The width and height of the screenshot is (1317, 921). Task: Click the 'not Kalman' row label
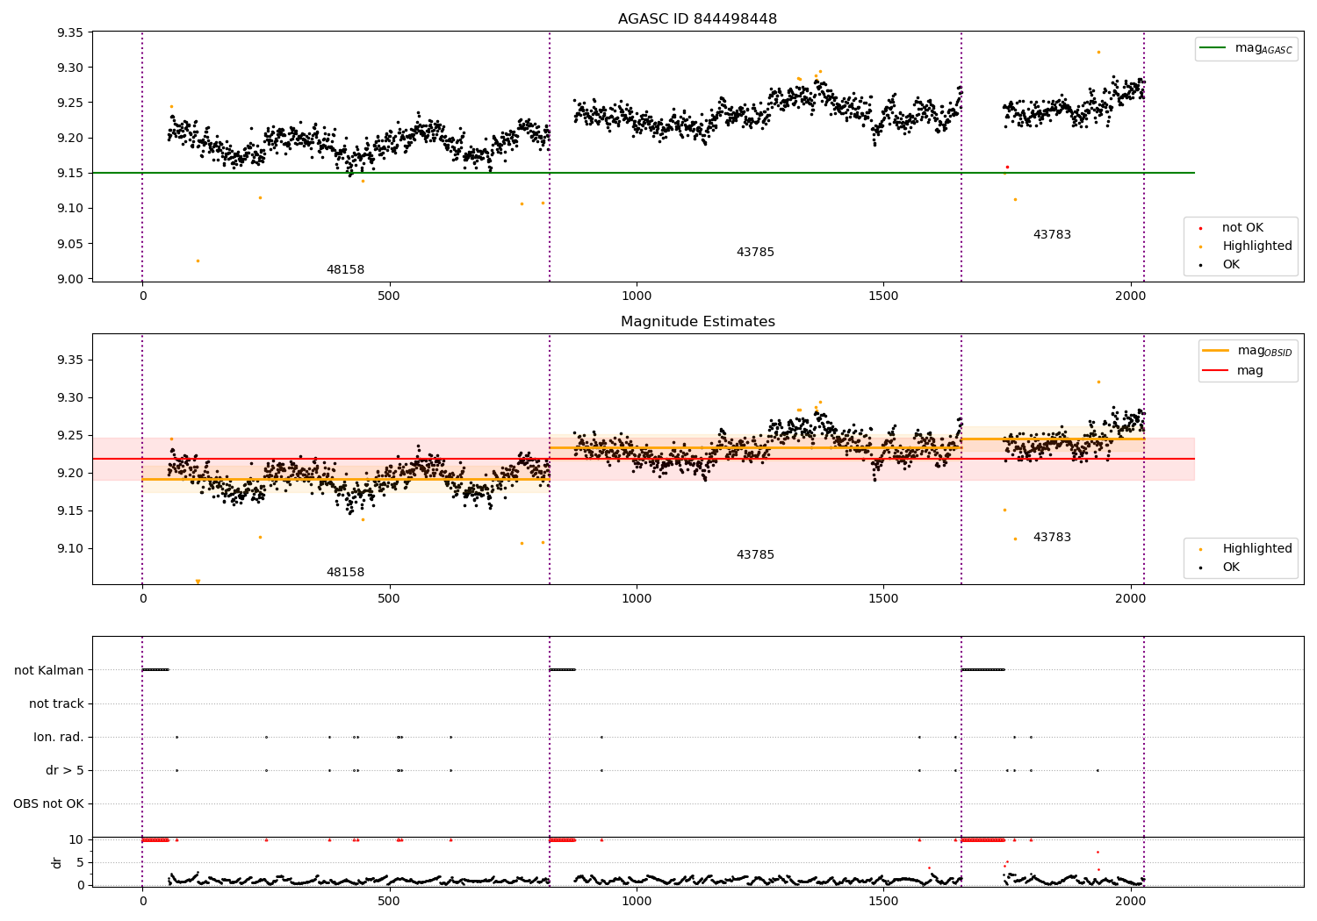pos(49,671)
